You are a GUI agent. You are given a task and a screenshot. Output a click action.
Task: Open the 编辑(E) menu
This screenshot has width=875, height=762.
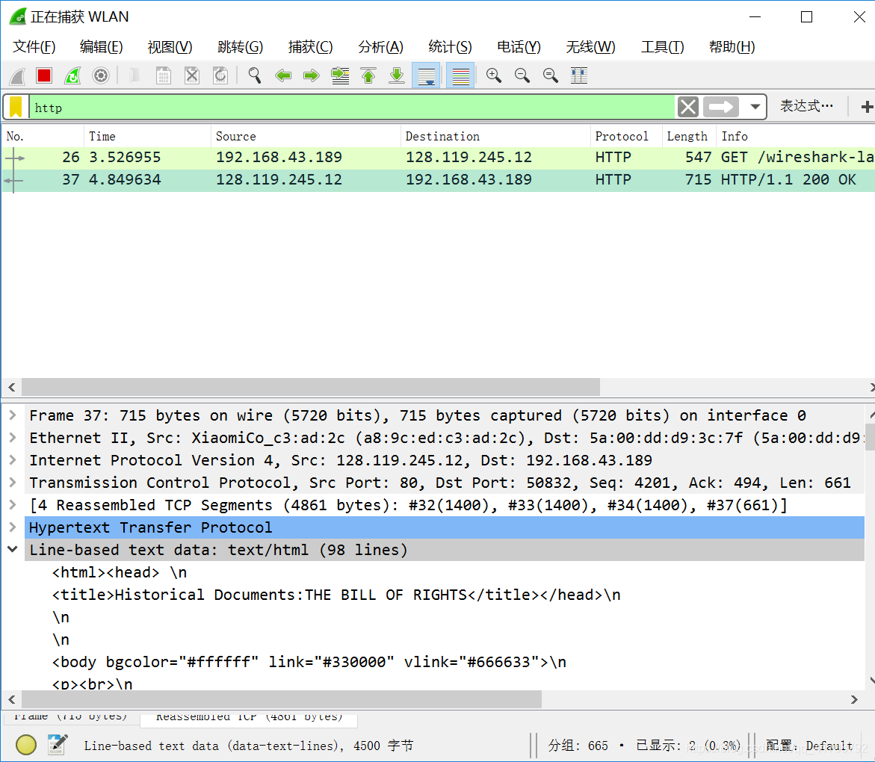101,47
